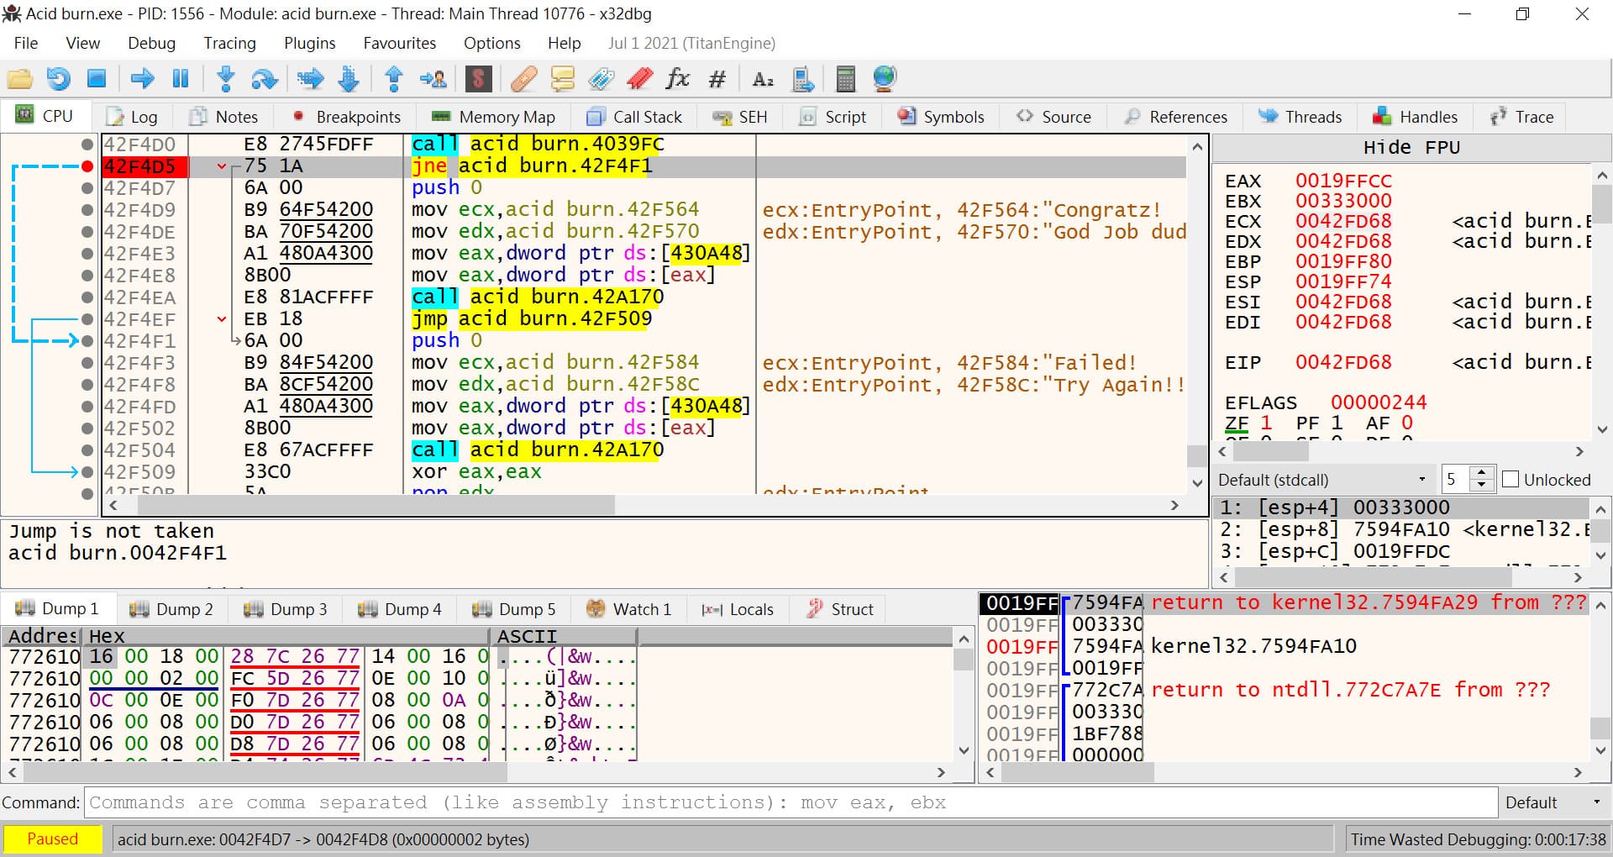
Task: Click the disassembly horizontal scrollbar thumb
Action: click(376, 505)
